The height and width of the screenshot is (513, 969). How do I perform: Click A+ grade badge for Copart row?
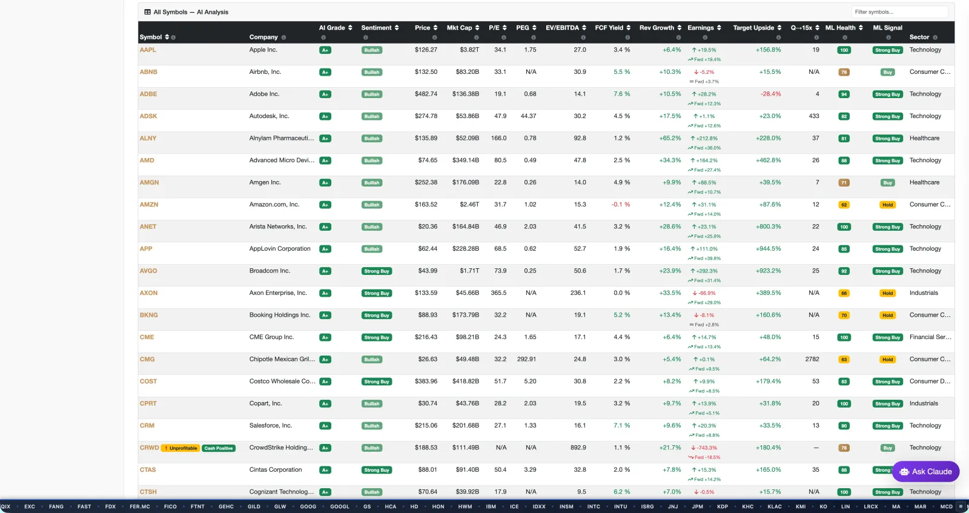(325, 404)
